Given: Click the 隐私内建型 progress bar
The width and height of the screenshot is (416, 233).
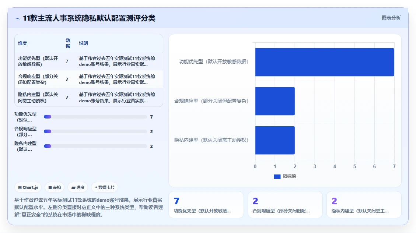Looking at the screenshot, I should pos(95,146).
